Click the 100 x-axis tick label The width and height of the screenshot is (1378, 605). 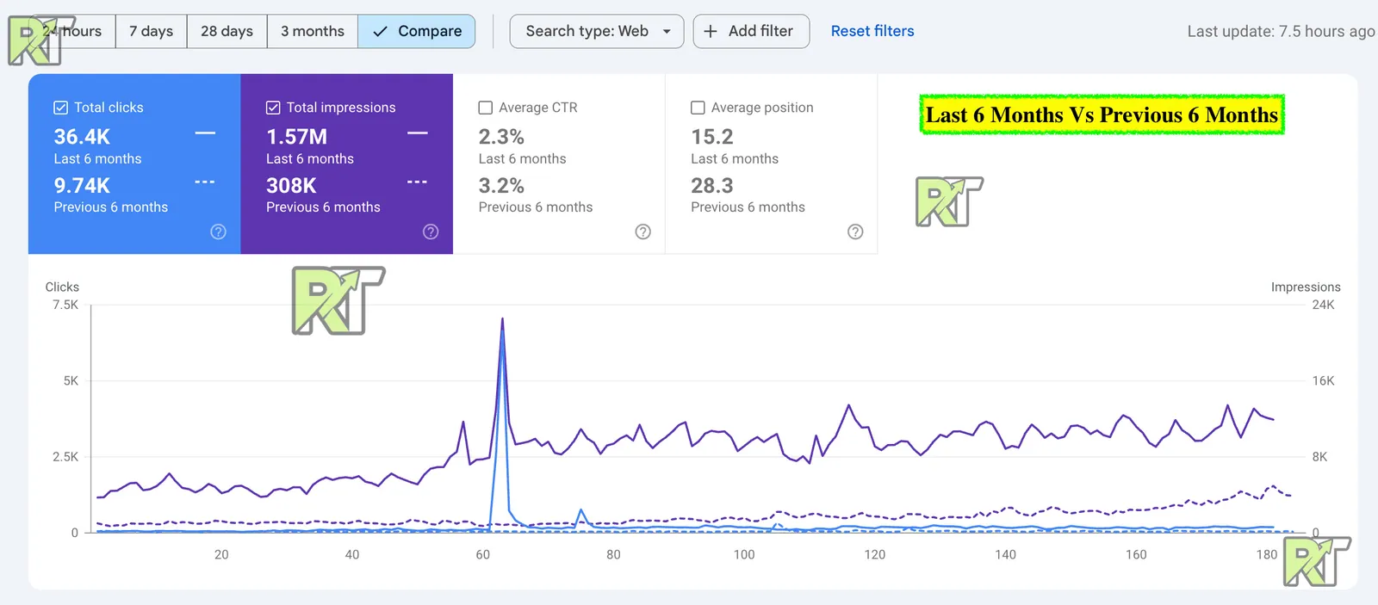tap(744, 555)
